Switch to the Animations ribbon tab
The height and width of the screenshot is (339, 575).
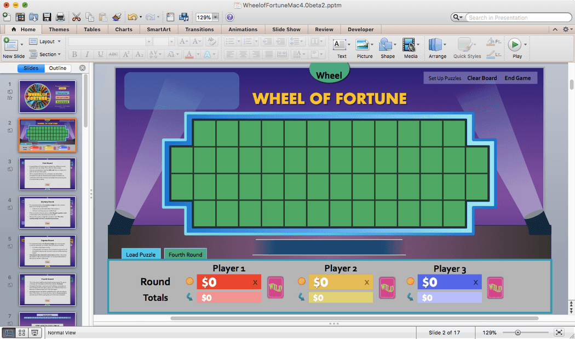tap(243, 29)
